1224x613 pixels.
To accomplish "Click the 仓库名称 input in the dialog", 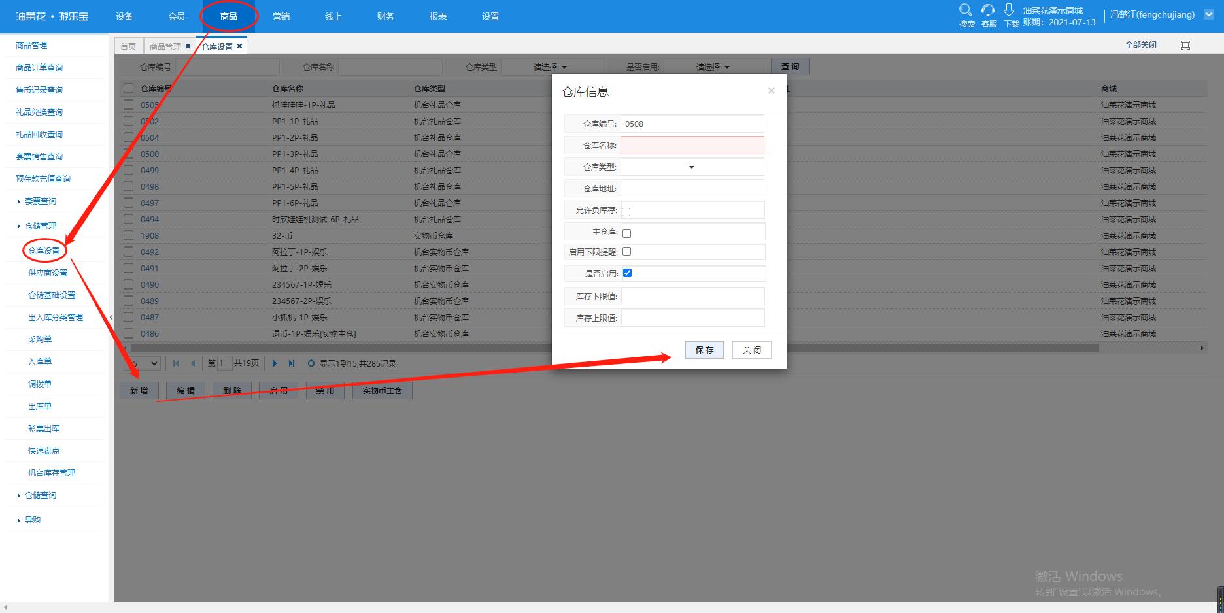I will click(x=692, y=145).
